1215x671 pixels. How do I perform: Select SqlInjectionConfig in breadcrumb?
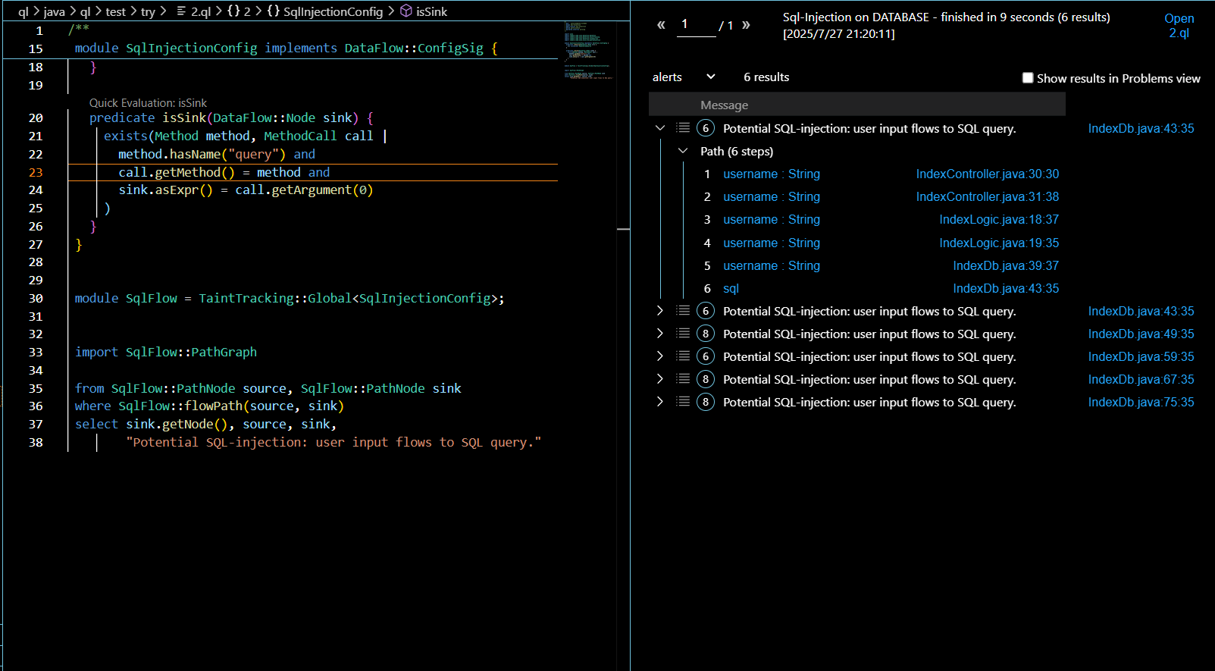coord(333,11)
